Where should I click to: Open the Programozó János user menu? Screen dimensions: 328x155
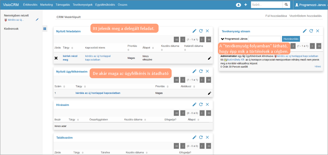pos(311,5)
